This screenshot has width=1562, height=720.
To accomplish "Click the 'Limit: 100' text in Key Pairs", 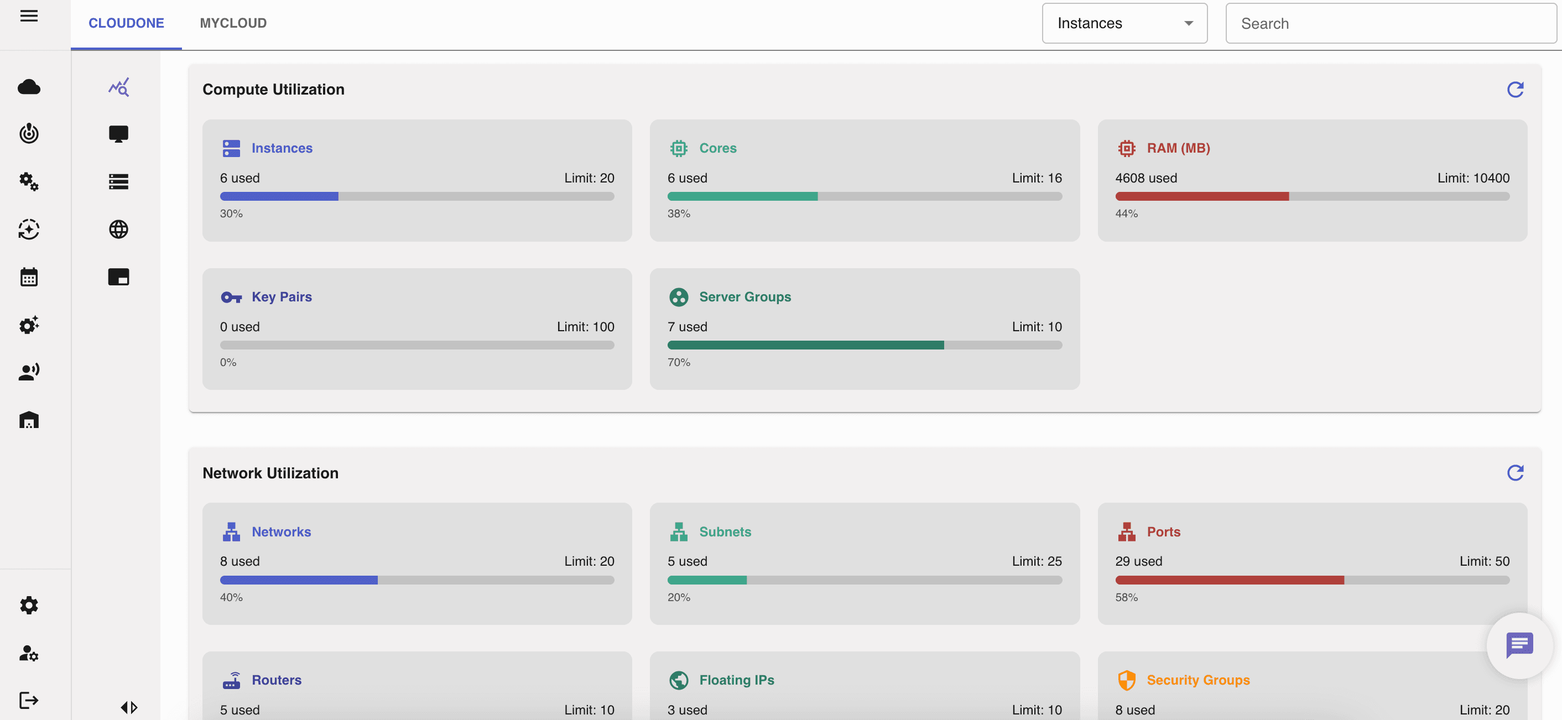I will (586, 327).
